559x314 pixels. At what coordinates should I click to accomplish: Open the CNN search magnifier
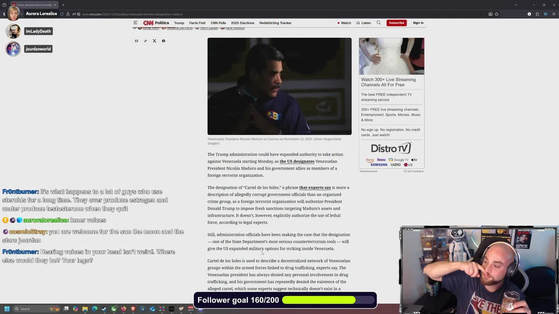[x=379, y=23]
